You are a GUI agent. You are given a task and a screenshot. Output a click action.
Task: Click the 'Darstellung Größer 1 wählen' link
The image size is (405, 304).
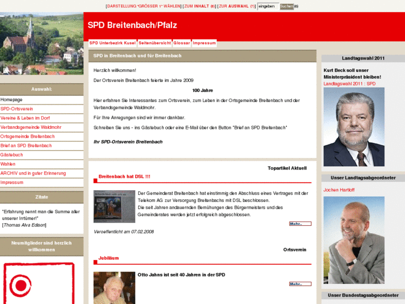(143, 6)
